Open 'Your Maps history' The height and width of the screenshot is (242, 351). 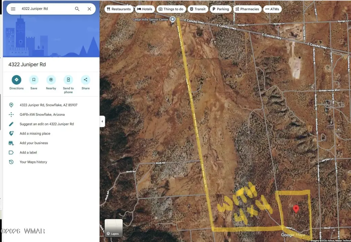coord(33,162)
